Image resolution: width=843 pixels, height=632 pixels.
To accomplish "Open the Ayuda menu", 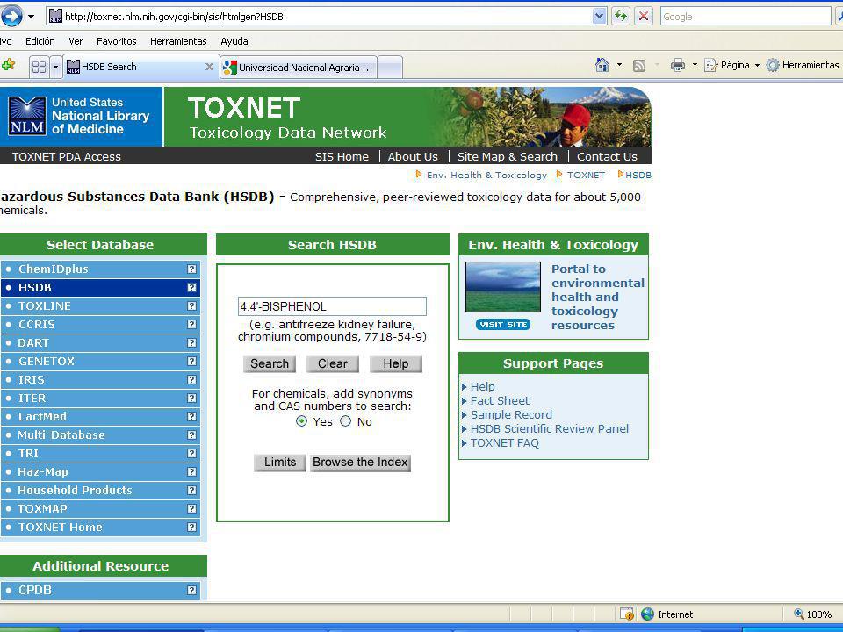I will 234,41.
